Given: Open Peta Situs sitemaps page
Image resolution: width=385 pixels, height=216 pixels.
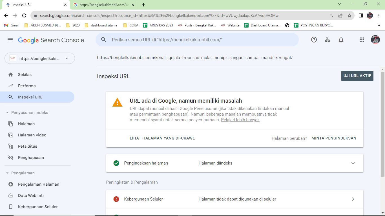Looking at the screenshot, I should [37, 146].
